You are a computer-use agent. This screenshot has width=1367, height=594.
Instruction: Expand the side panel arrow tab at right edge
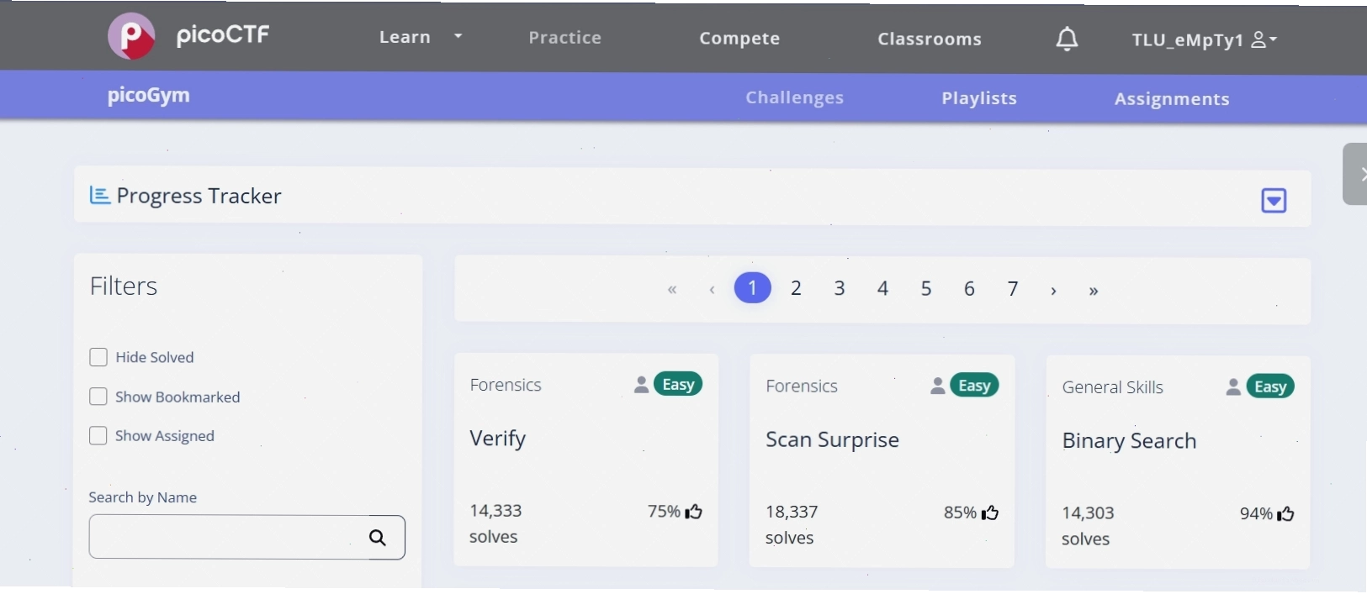coord(1356,174)
